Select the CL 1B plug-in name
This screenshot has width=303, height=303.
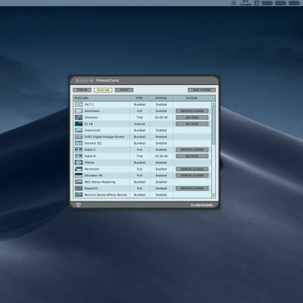(x=89, y=123)
